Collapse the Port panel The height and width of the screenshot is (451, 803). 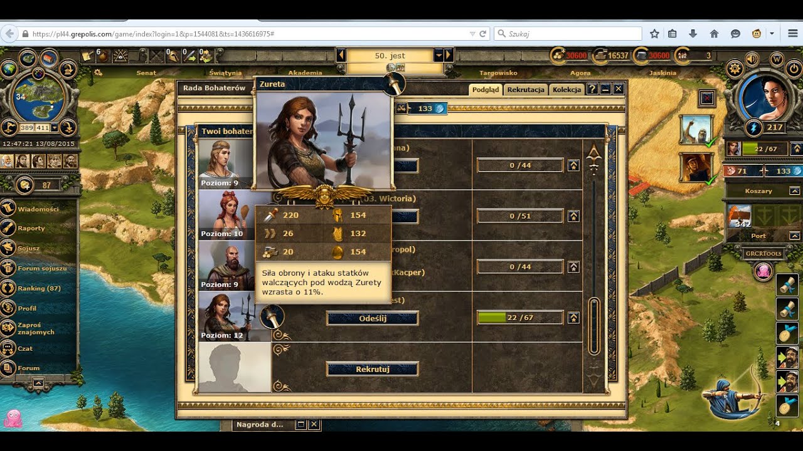tap(794, 236)
